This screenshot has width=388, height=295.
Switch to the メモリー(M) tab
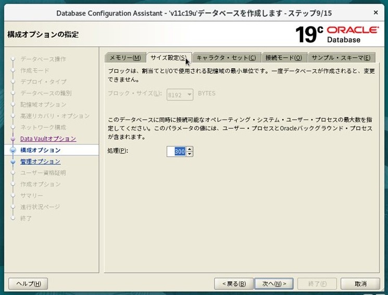(125, 58)
